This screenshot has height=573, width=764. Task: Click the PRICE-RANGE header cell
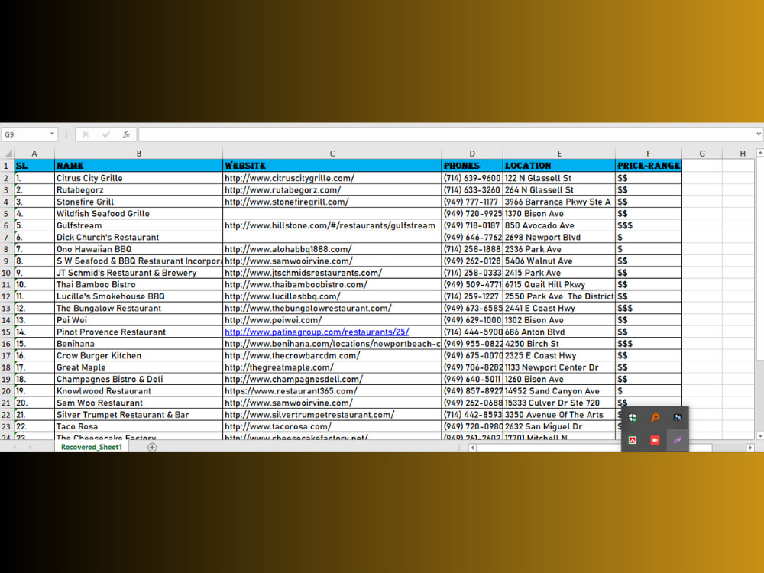[x=649, y=166]
